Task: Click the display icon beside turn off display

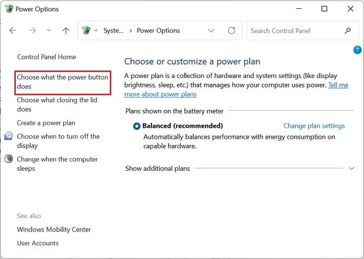Action: [x=8, y=137]
